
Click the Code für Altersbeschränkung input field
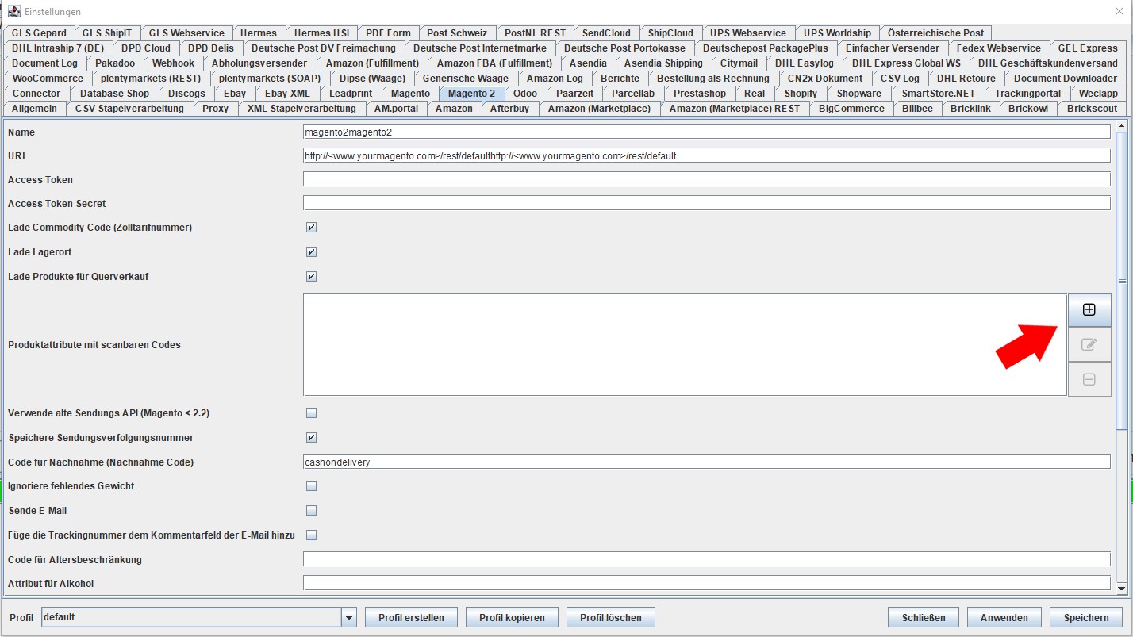706,559
